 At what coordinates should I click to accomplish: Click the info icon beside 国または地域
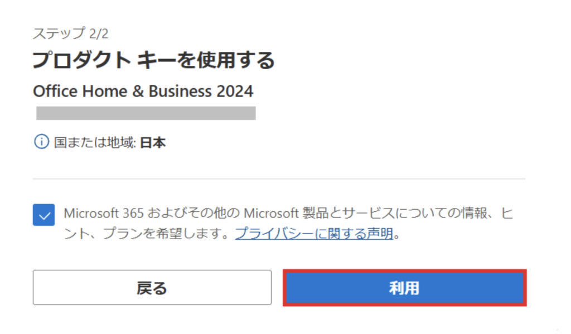pyautogui.click(x=42, y=142)
